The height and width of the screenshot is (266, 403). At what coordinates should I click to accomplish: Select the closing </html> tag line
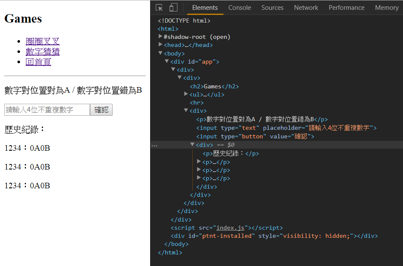[170, 252]
